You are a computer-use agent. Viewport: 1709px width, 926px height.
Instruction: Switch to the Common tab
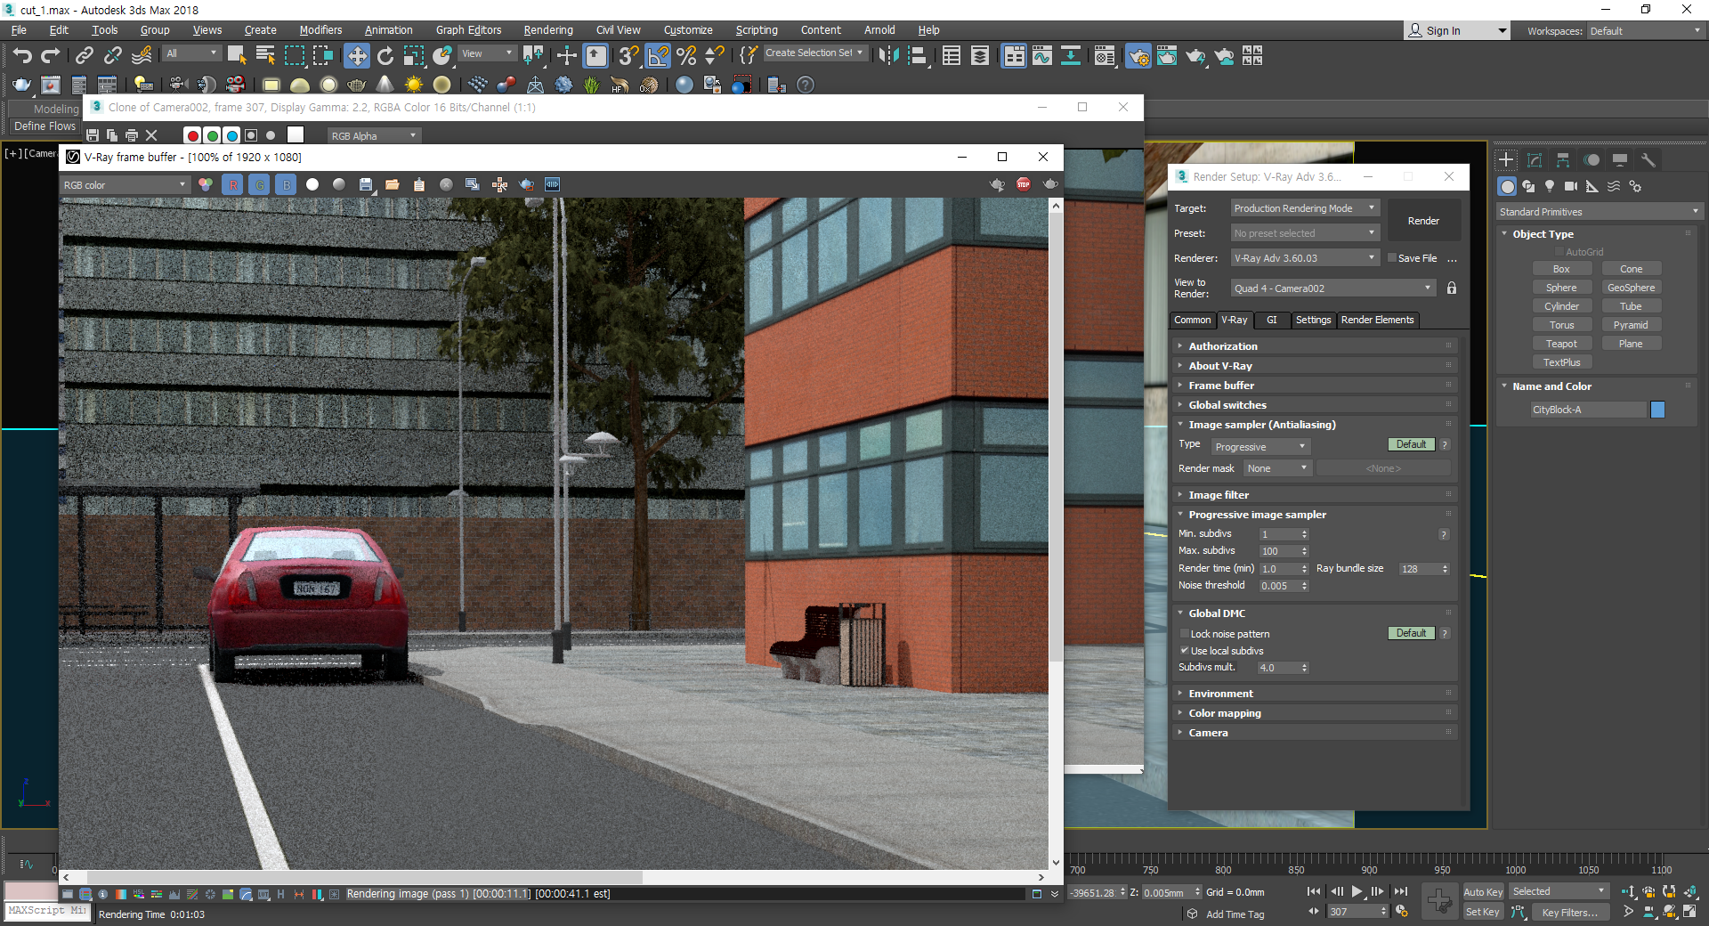pos(1192,320)
